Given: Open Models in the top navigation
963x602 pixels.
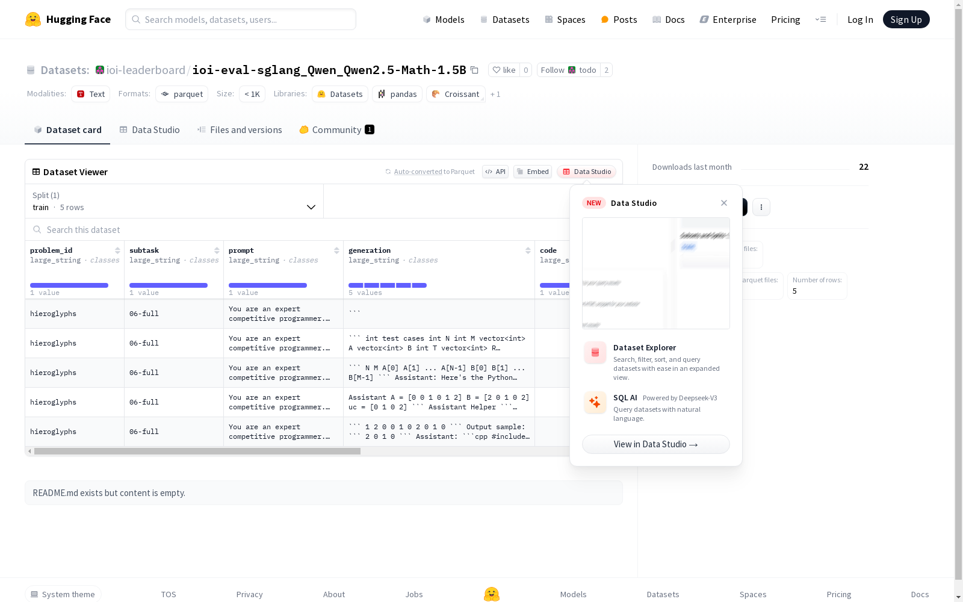Looking at the screenshot, I should pyautogui.click(x=444, y=19).
